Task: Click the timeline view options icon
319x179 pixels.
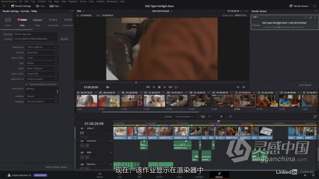Action: coord(203,116)
